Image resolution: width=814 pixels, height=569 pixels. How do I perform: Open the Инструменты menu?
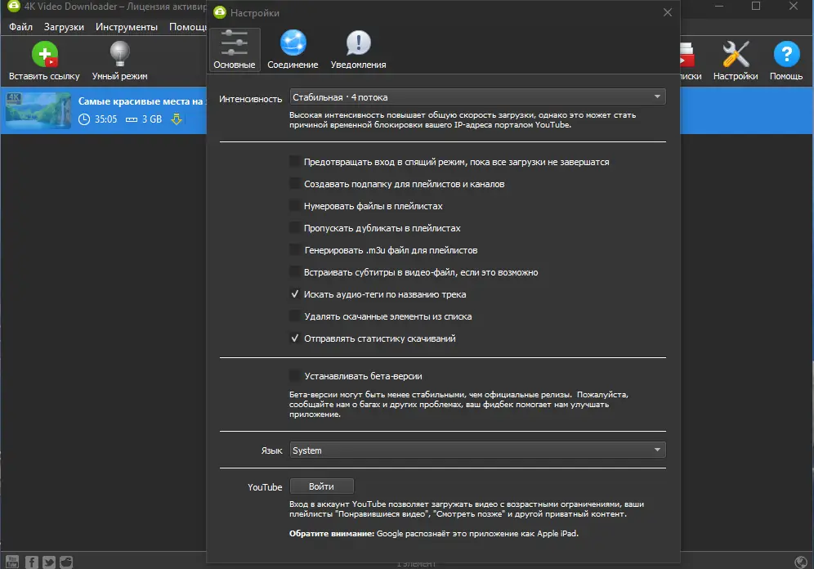pos(126,27)
